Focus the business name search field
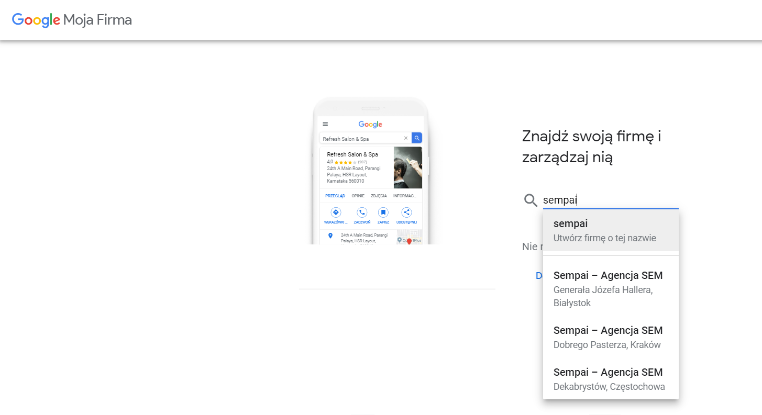Image resolution: width=762 pixels, height=415 pixels. point(611,200)
